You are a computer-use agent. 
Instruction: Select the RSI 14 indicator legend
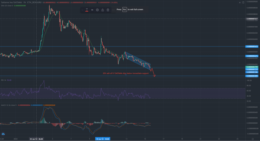4,80
